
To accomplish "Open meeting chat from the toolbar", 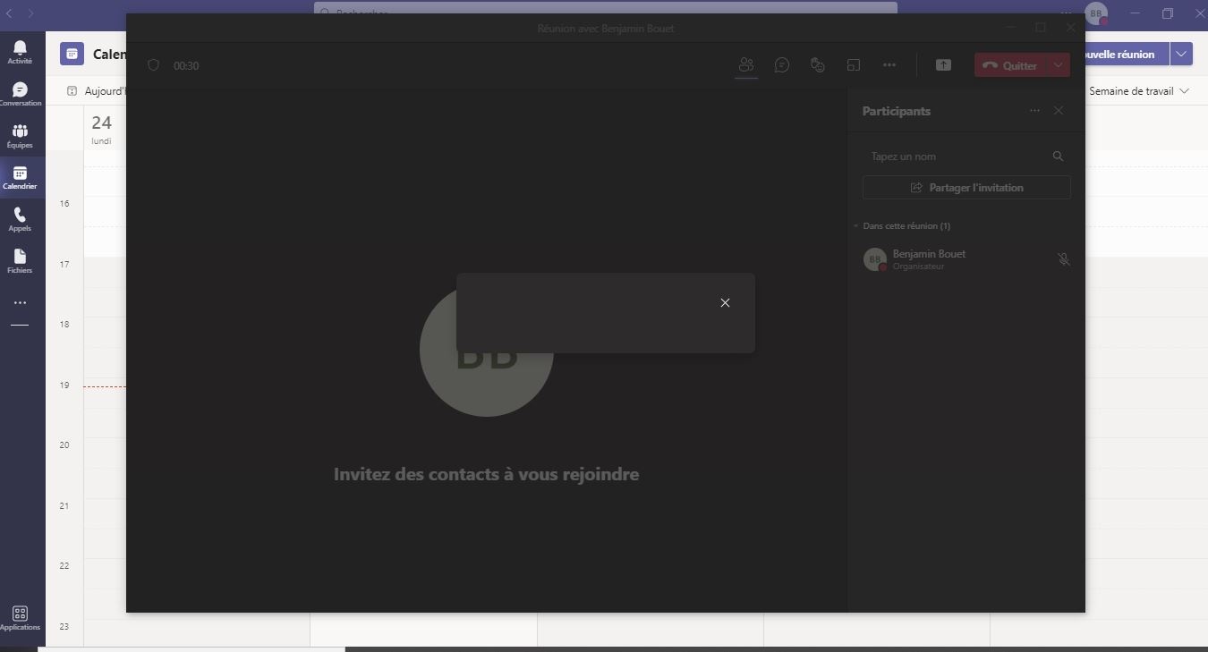I will (782, 65).
